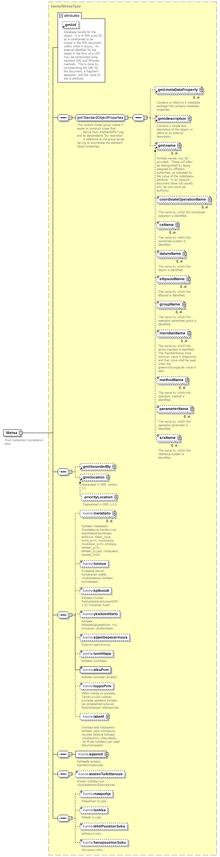
Task: Expand kanta:labelit element
Action: (x=108, y=717)
